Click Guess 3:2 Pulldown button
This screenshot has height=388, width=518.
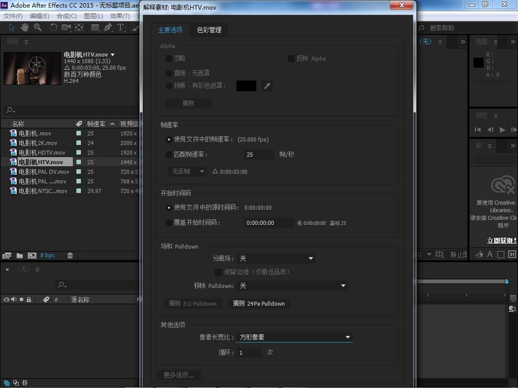[193, 304]
